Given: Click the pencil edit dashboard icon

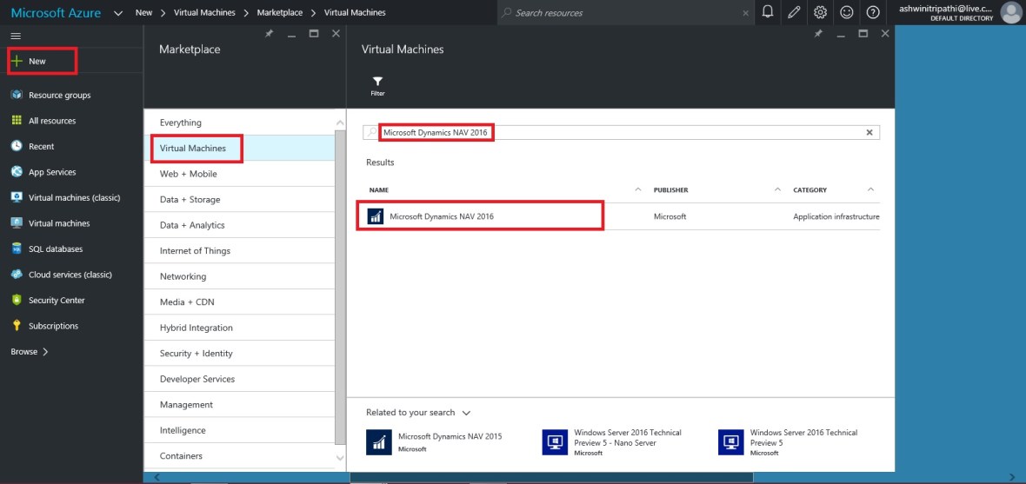Looking at the screenshot, I should coord(794,12).
